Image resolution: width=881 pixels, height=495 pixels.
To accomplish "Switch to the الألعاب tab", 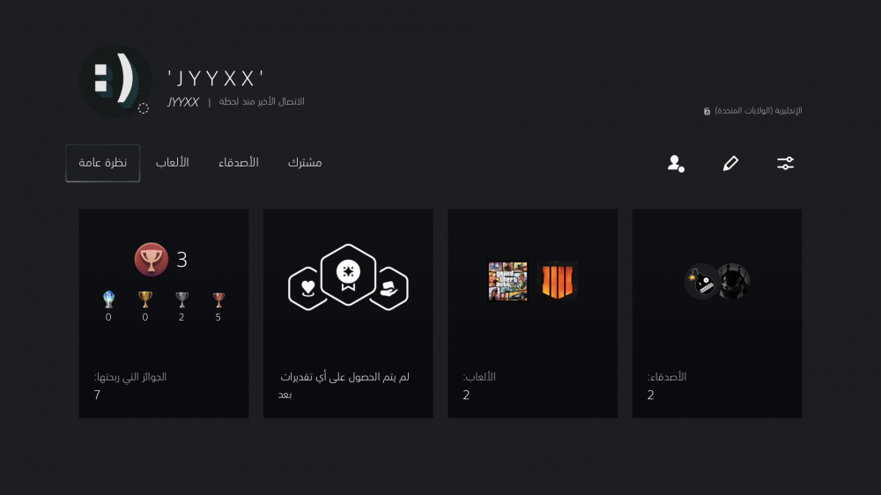I will (173, 163).
